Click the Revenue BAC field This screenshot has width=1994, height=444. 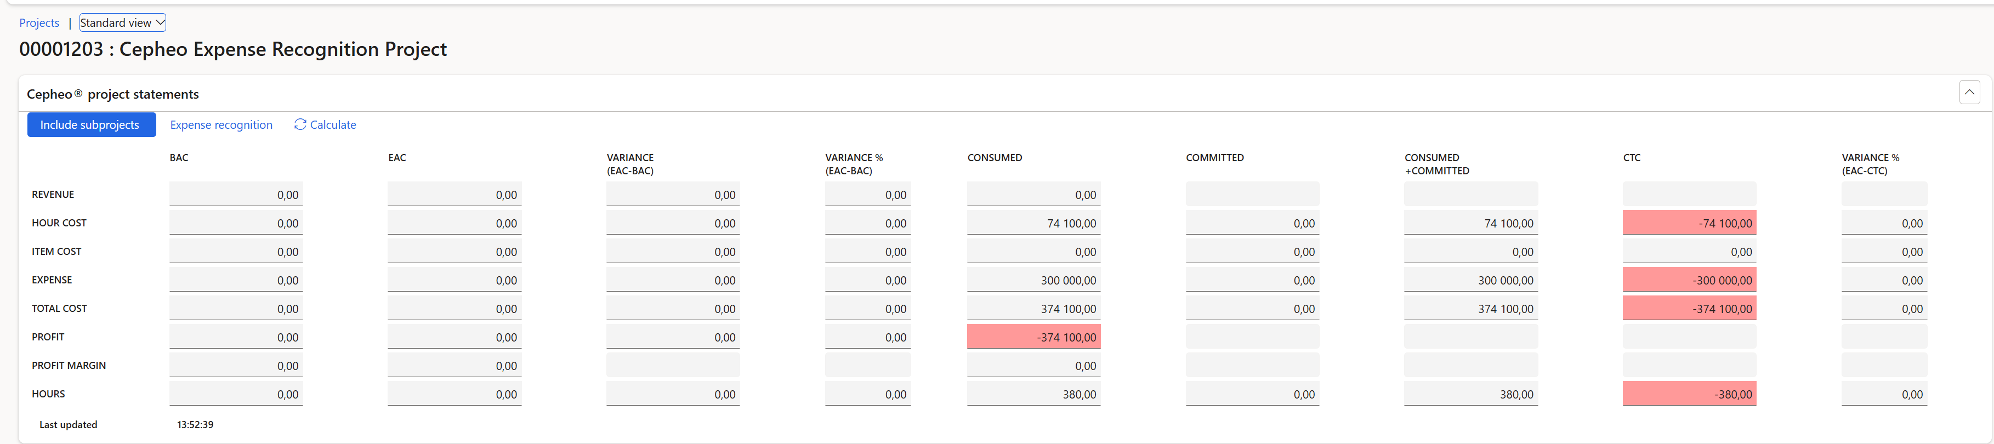[236, 194]
